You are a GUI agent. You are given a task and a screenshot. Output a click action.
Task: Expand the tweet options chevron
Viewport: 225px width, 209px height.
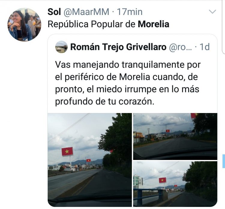[212, 11]
